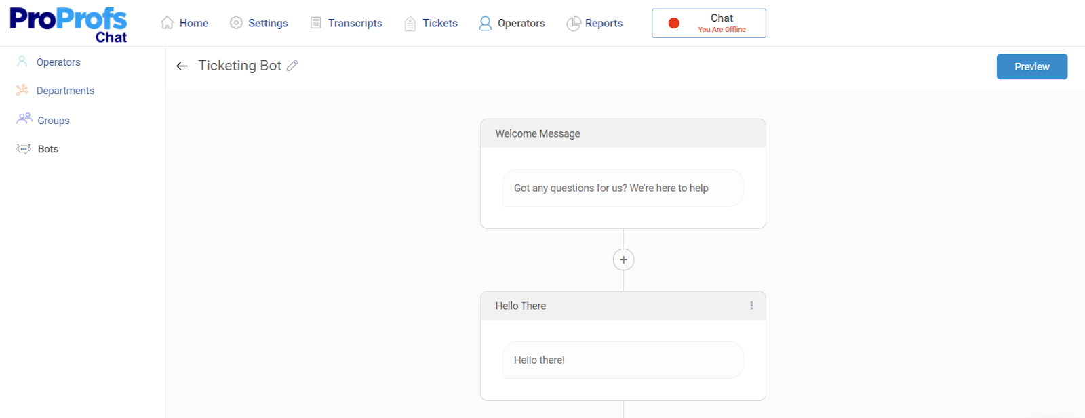Click the sidebar Operators person icon
This screenshot has width=1085, height=418.
pos(22,62)
